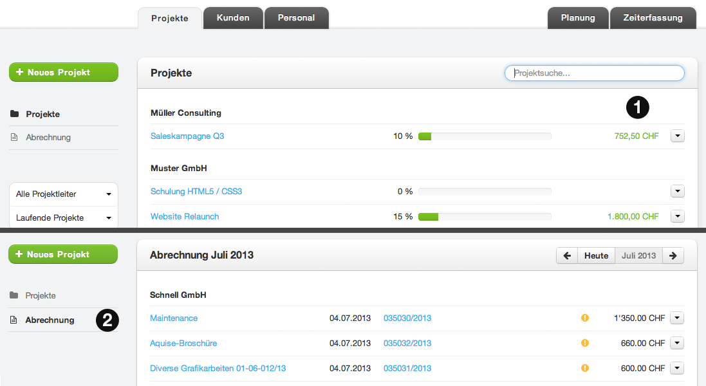Switch to the Personal tab
Screen dimensions: 706x386
[296, 18]
